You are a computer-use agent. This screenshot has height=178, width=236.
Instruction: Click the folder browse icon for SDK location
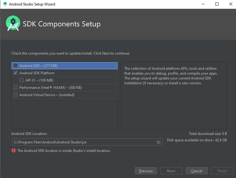coord(159,142)
